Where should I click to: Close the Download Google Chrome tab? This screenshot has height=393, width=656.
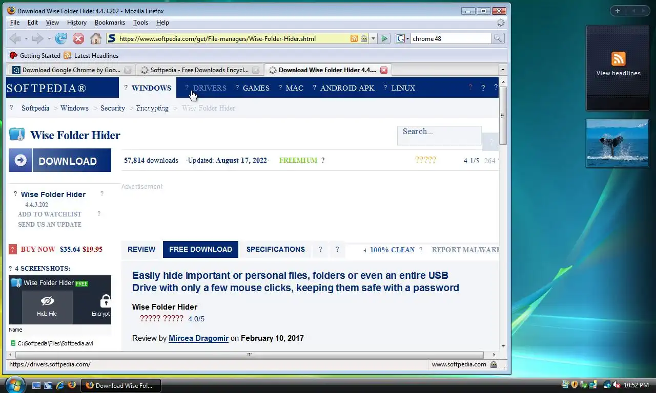(128, 70)
